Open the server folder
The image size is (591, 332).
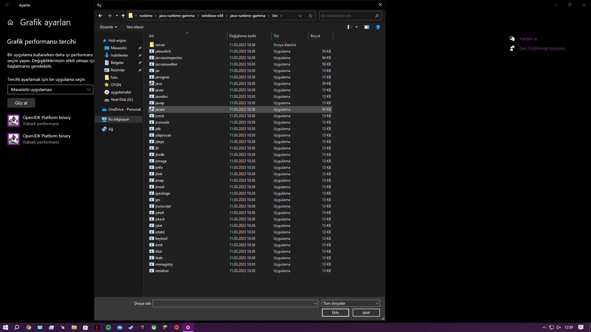(160, 45)
